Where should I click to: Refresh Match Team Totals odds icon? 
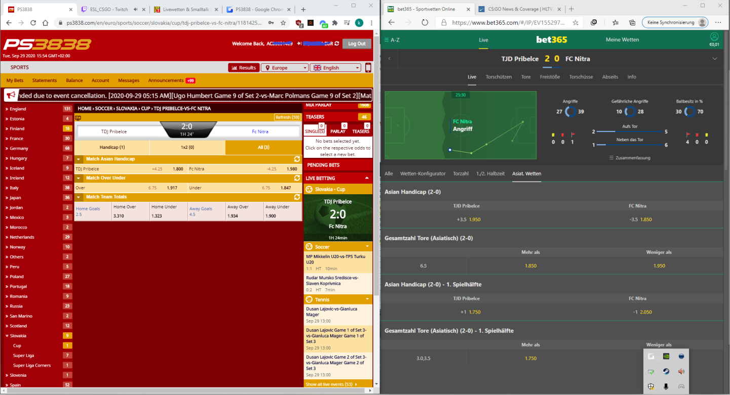click(x=297, y=197)
